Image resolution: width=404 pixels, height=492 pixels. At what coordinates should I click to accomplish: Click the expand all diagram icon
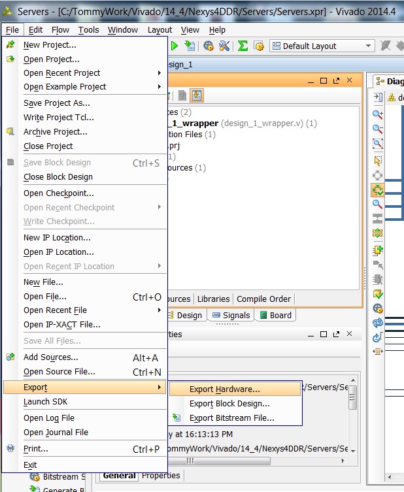(x=378, y=233)
